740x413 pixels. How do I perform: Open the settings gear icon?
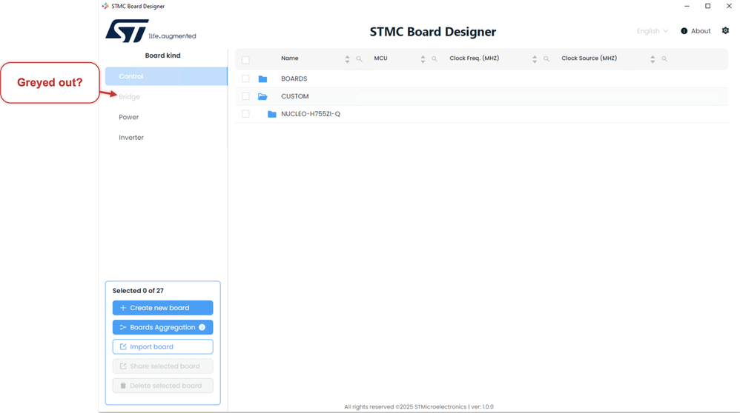725,30
